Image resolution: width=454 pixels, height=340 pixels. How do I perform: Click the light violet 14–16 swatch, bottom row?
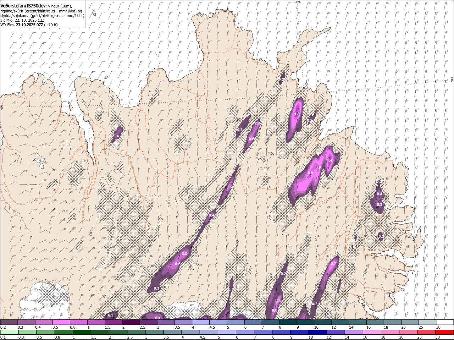(x=354, y=332)
